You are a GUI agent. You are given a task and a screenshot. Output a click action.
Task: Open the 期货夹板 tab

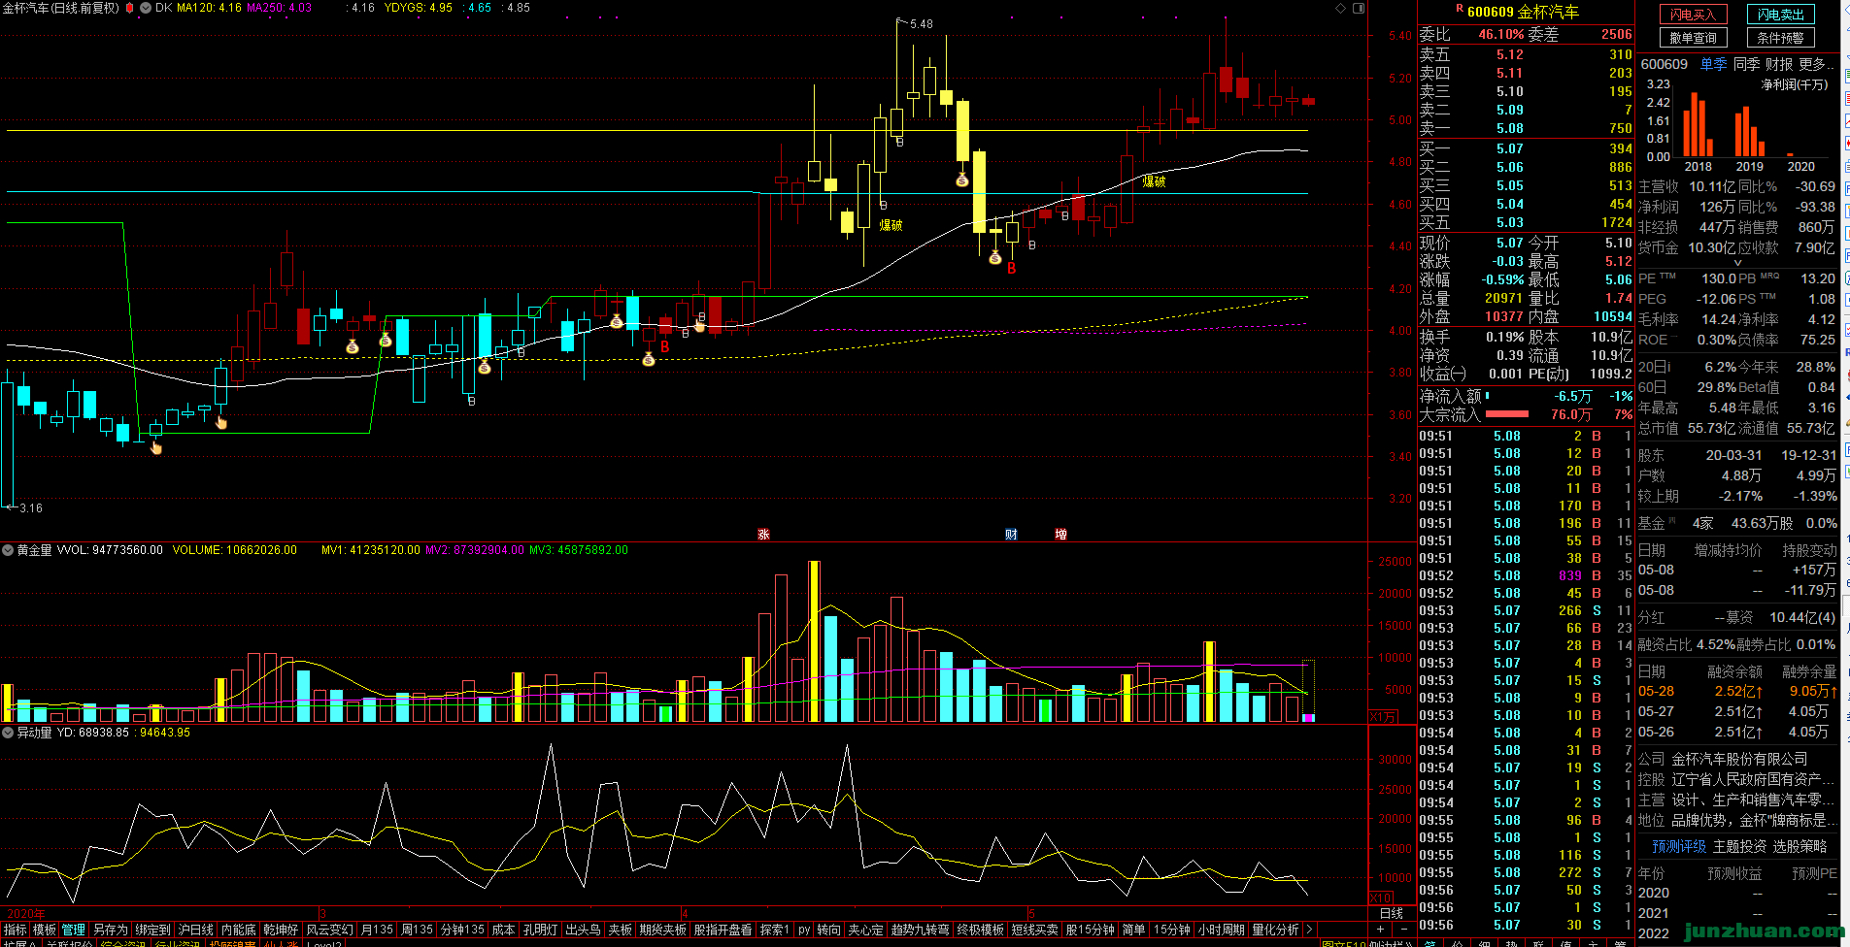(662, 930)
